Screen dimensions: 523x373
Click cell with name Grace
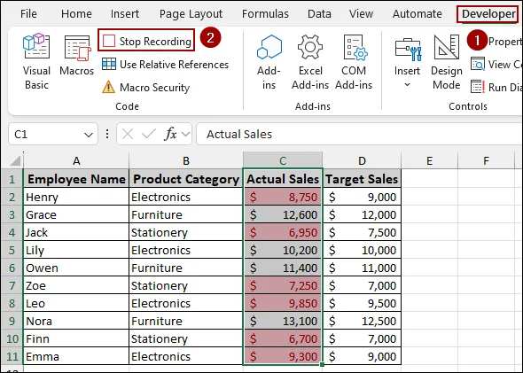[76, 214]
